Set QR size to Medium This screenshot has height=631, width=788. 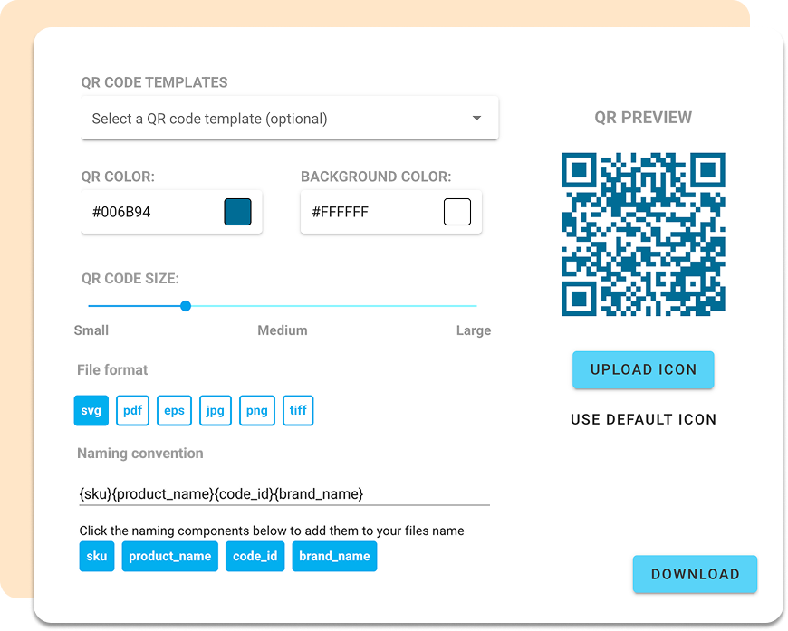(282, 306)
